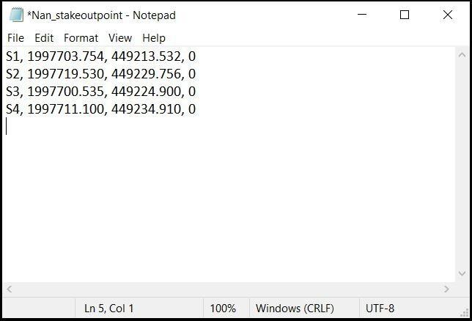This screenshot has height=321, width=472.
Task: Open the Edit menu
Action: click(44, 38)
